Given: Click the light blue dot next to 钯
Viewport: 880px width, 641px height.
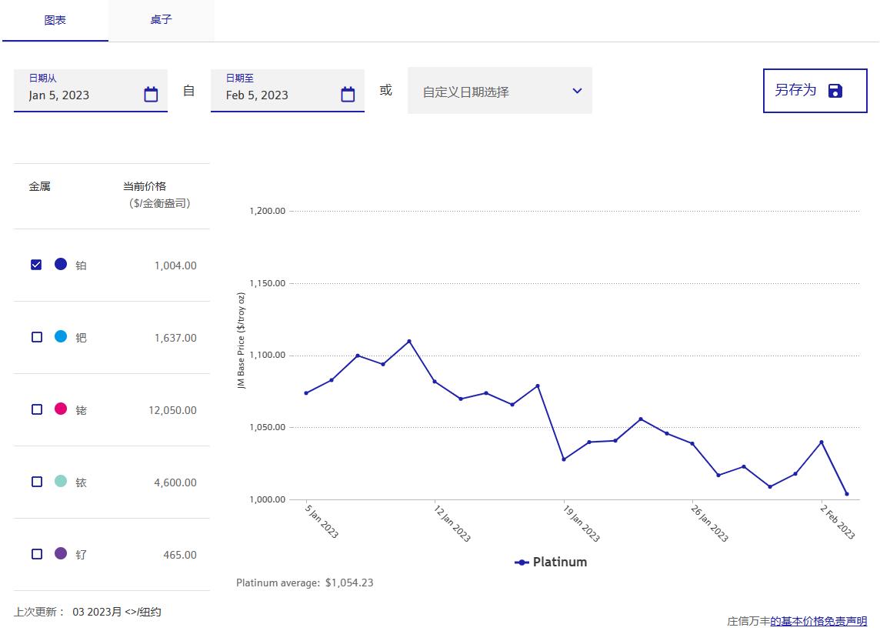Looking at the screenshot, I should (x=60, y=336).
